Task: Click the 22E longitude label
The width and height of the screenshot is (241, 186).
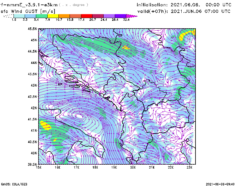Action: tap(171, 167)
